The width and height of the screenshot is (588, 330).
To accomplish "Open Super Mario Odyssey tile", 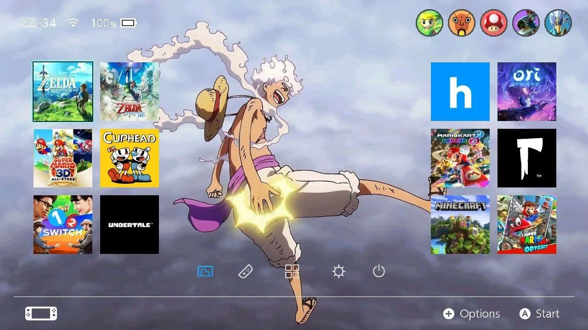I will click(x=527, y=225).
